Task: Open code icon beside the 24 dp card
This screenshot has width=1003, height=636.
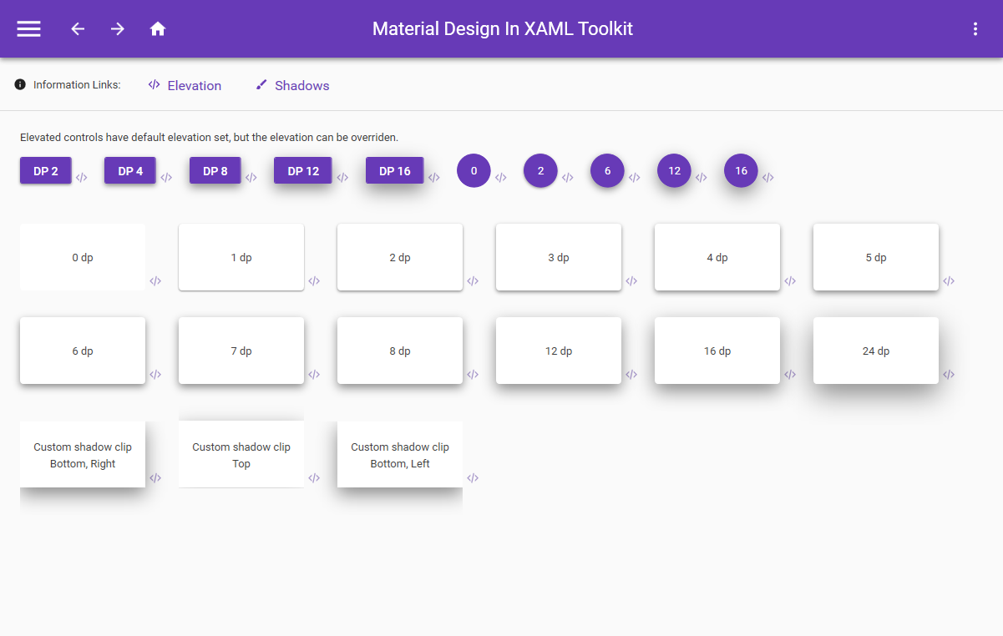Action: click(x=949, y=375)
